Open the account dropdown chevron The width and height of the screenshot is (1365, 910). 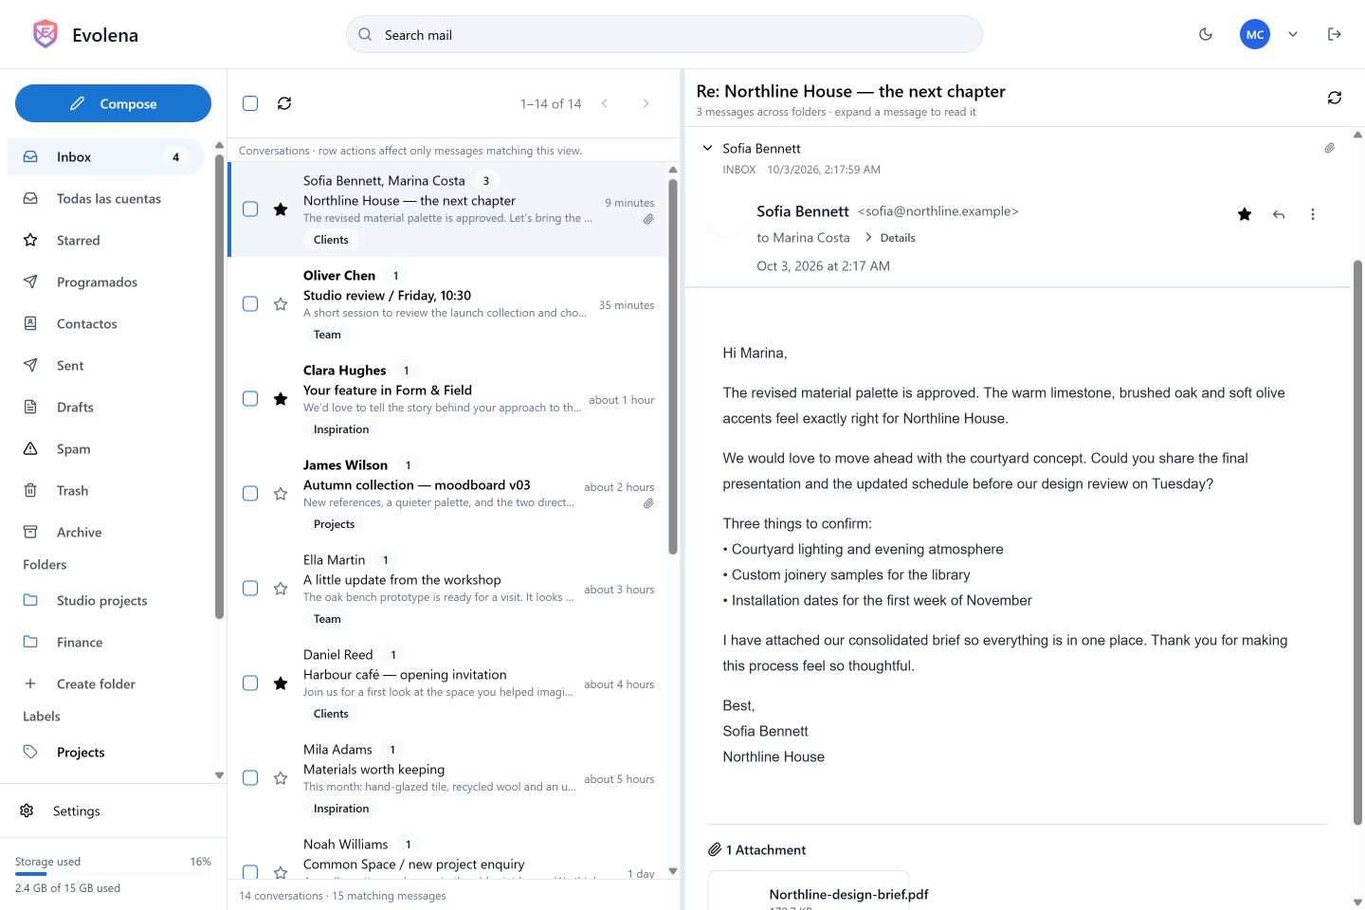(x=1293, y=34)
